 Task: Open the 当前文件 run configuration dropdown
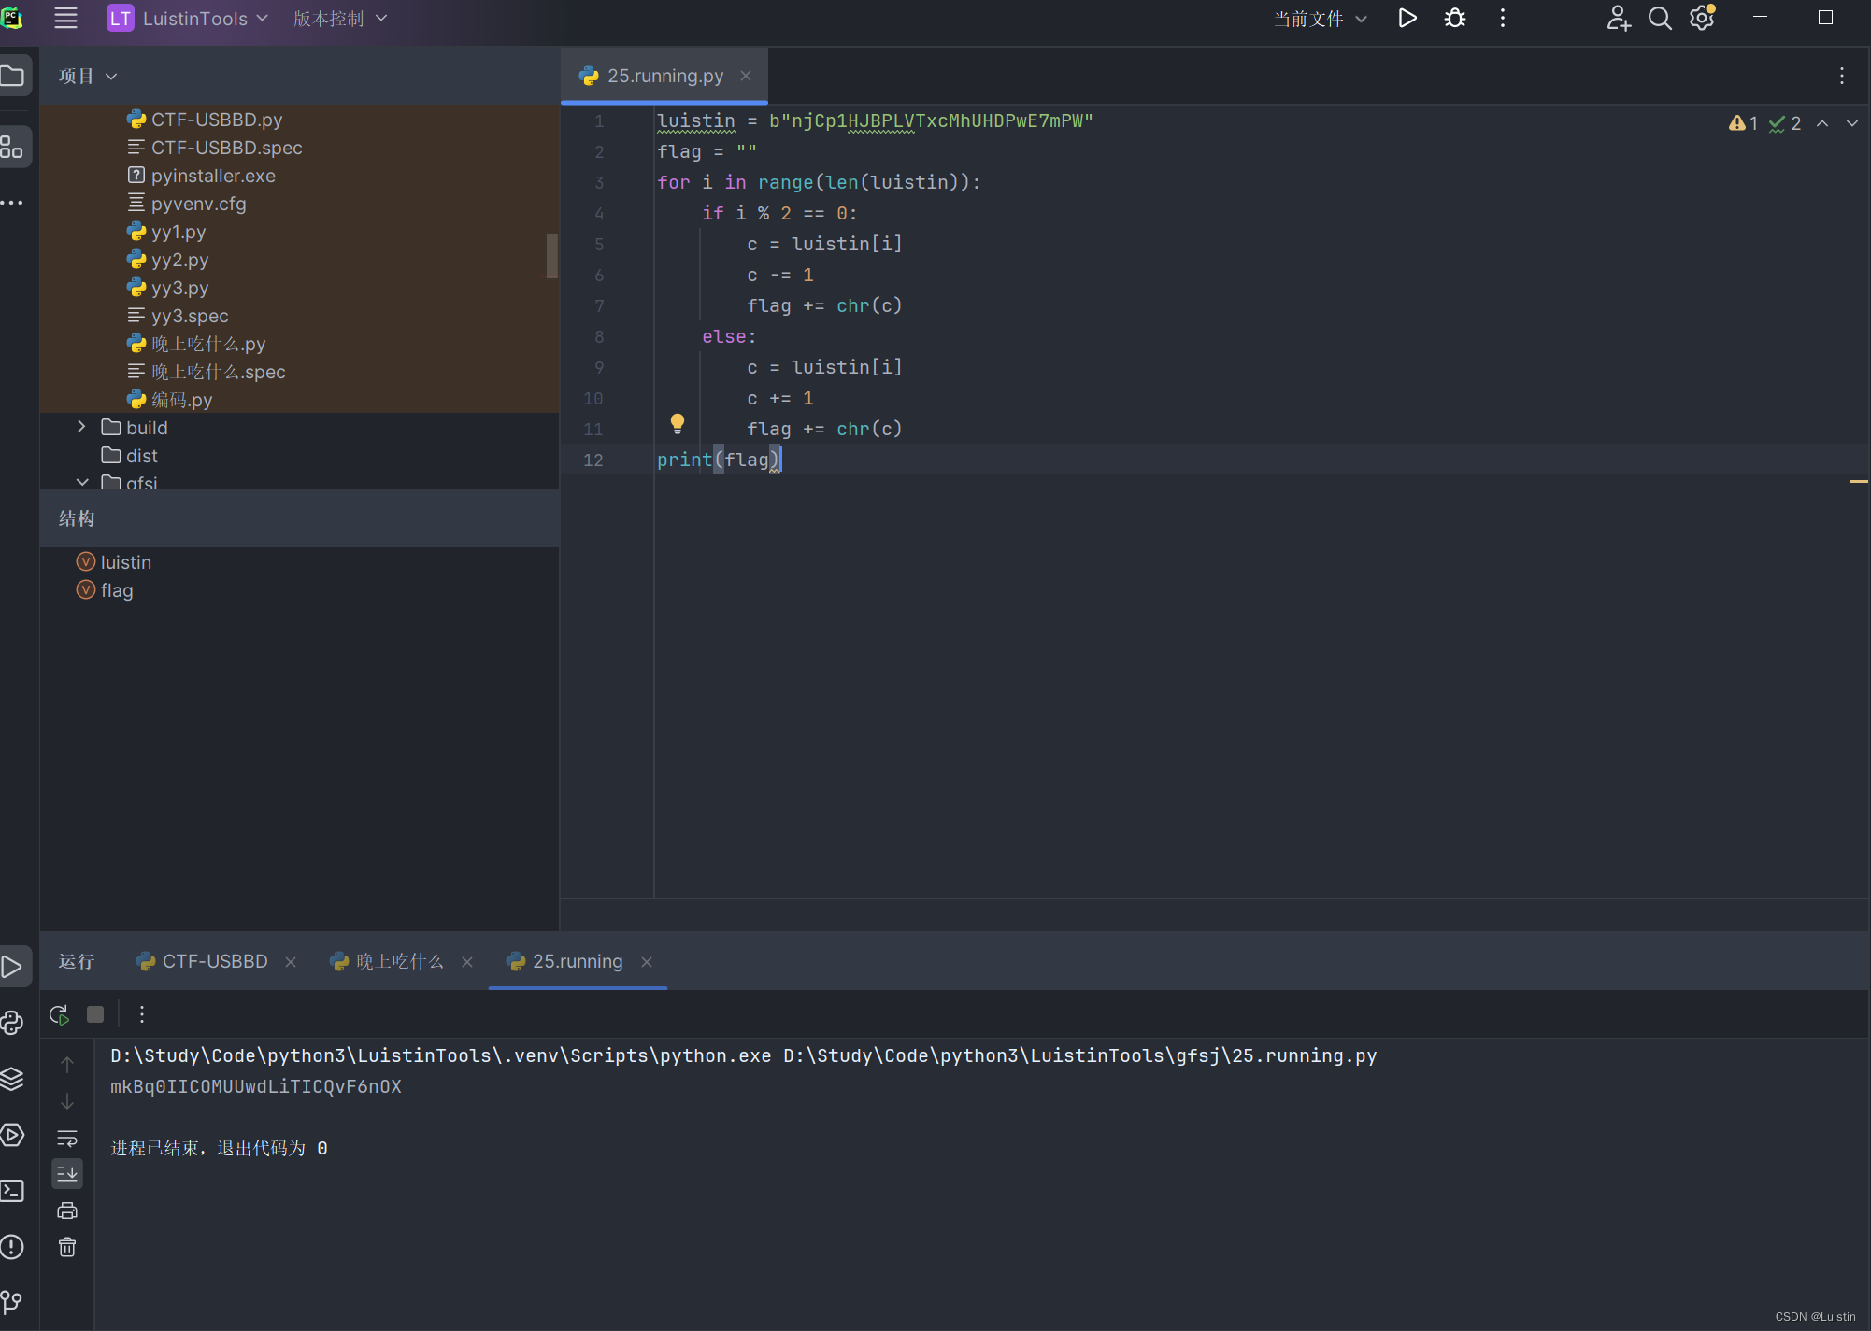click(1318, 18)
